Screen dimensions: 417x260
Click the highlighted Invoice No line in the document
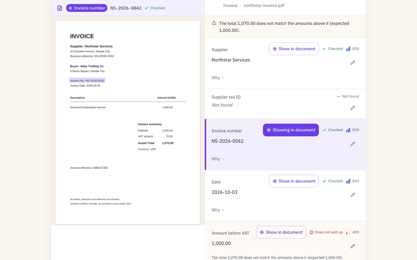87,81
